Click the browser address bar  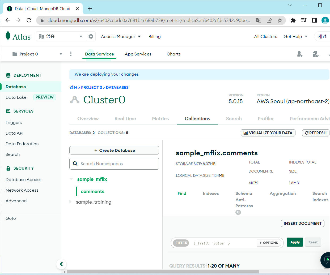[x=149, y=20]
